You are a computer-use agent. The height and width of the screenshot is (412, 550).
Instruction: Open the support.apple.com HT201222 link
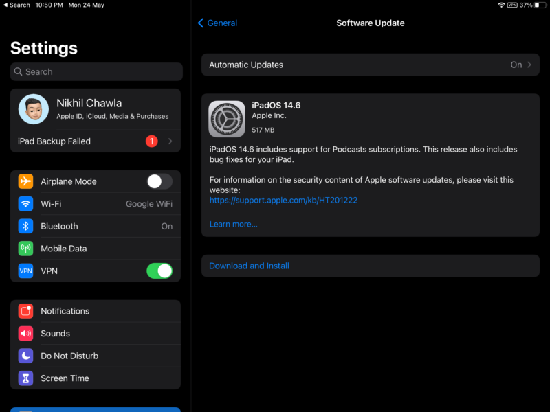coord(283,200)
